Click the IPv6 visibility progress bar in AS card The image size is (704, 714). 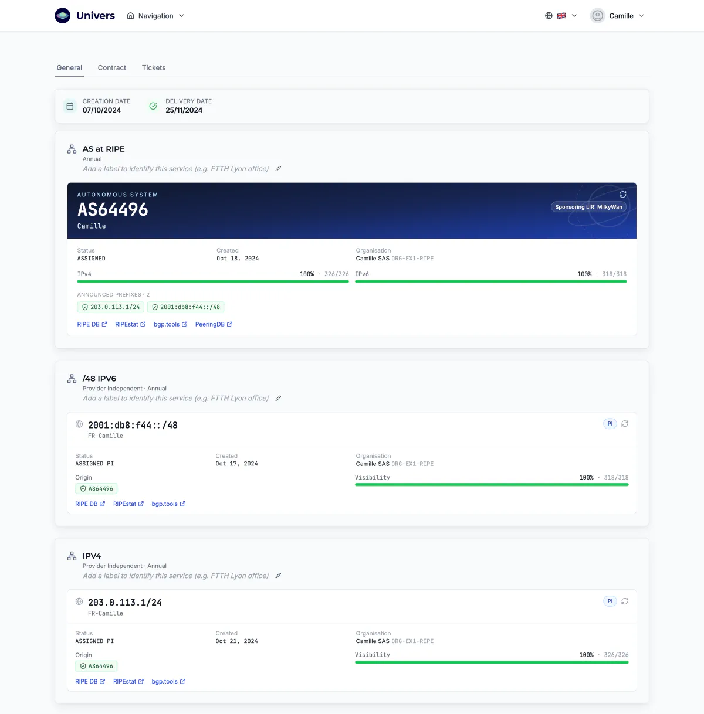tap(491, 281)
